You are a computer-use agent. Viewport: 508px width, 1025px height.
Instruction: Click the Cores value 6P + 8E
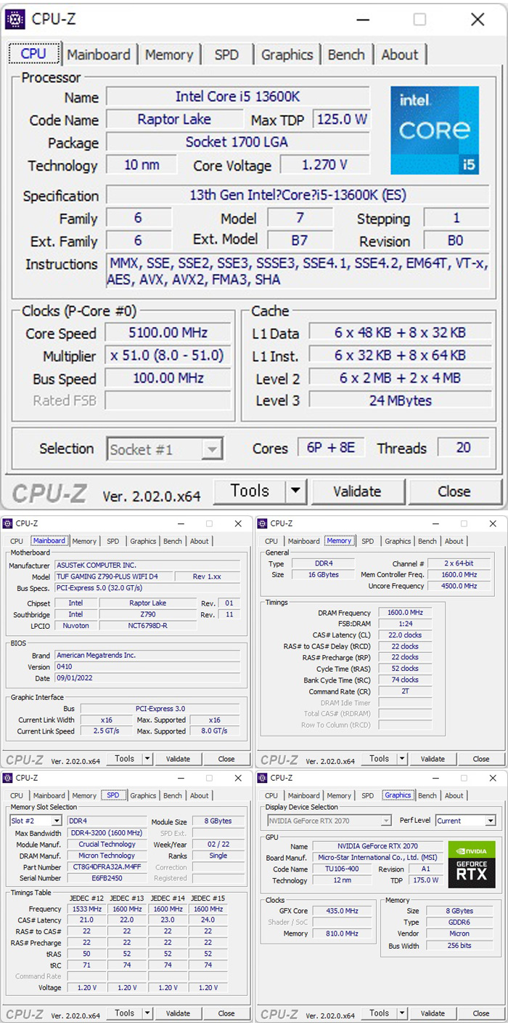[331, 448]
